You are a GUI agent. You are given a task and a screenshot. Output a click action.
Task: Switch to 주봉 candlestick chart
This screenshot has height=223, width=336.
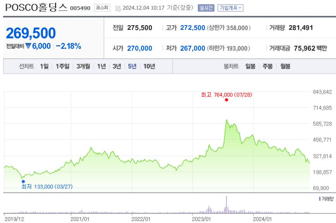click(x=267, y=66)
